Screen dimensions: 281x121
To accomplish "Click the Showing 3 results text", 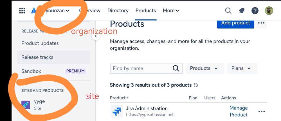I will click(151, 85).
